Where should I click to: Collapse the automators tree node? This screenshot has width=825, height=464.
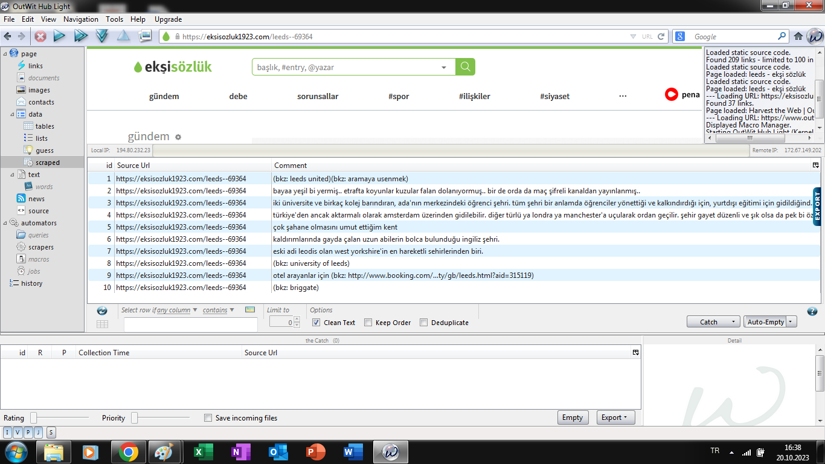pyautogui.click(x=5, y=223)
